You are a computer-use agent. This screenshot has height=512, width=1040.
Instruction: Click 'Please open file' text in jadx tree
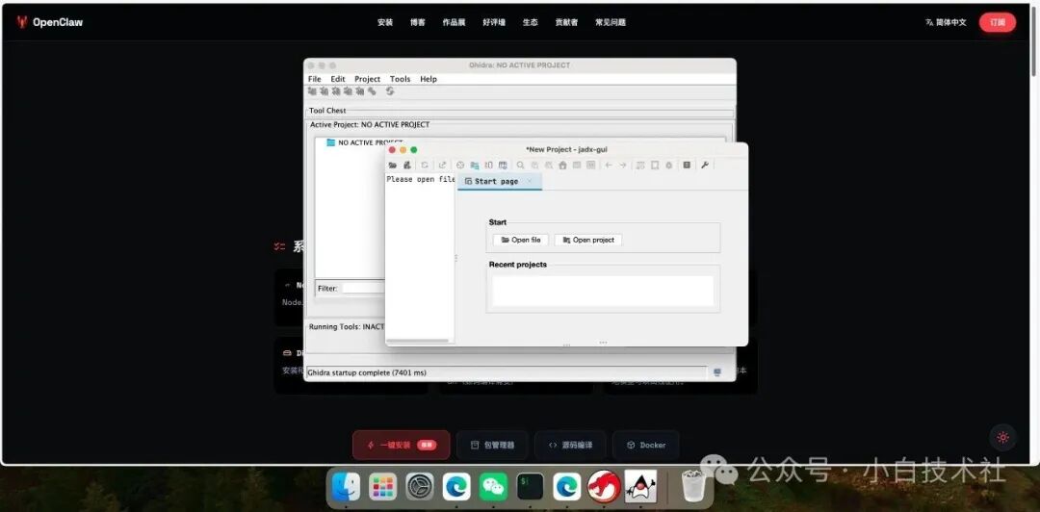point(421,180)
